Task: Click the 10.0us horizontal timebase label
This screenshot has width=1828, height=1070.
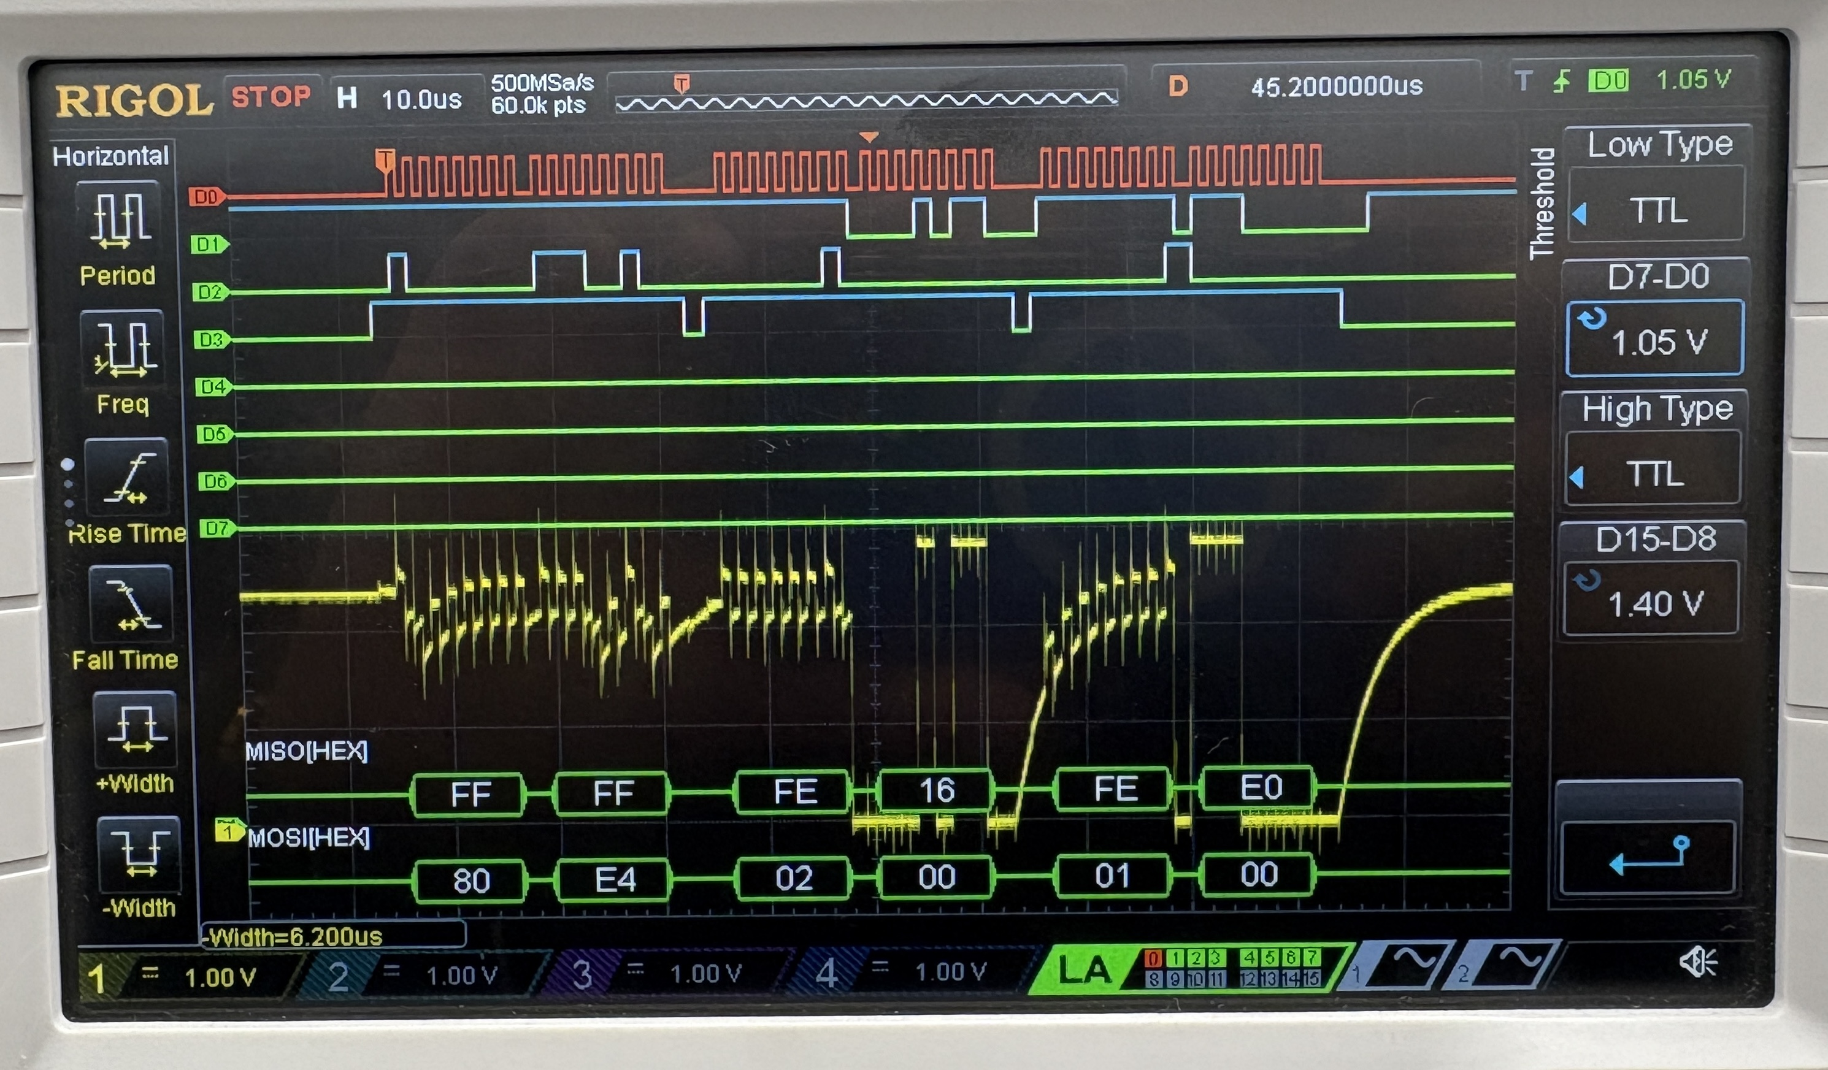Action: click(x=421, y=99)
